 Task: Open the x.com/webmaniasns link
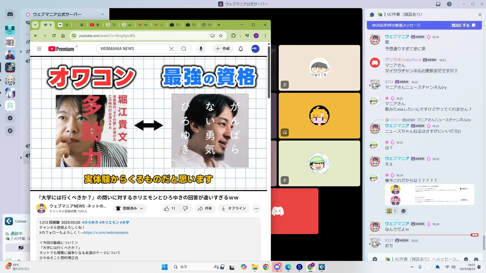point(106,233)
